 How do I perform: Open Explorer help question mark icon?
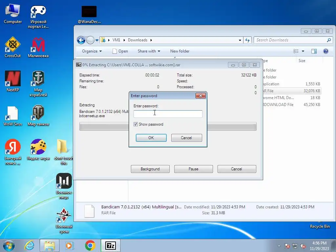326,51
